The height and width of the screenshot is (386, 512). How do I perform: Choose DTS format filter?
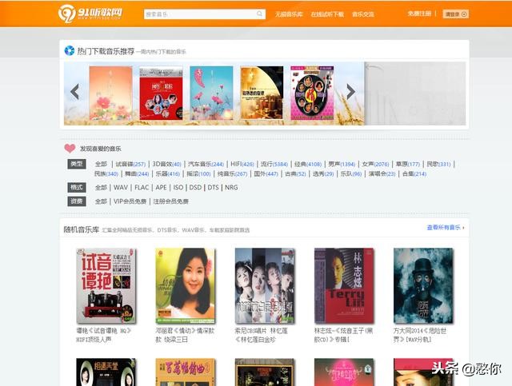pos(214,188)
